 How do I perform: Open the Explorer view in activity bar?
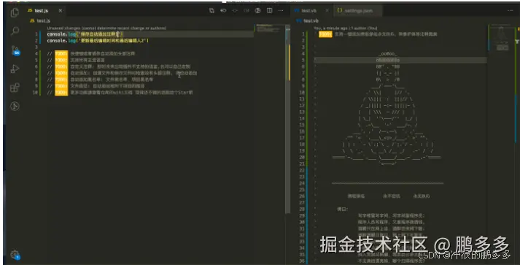(15, 12)
